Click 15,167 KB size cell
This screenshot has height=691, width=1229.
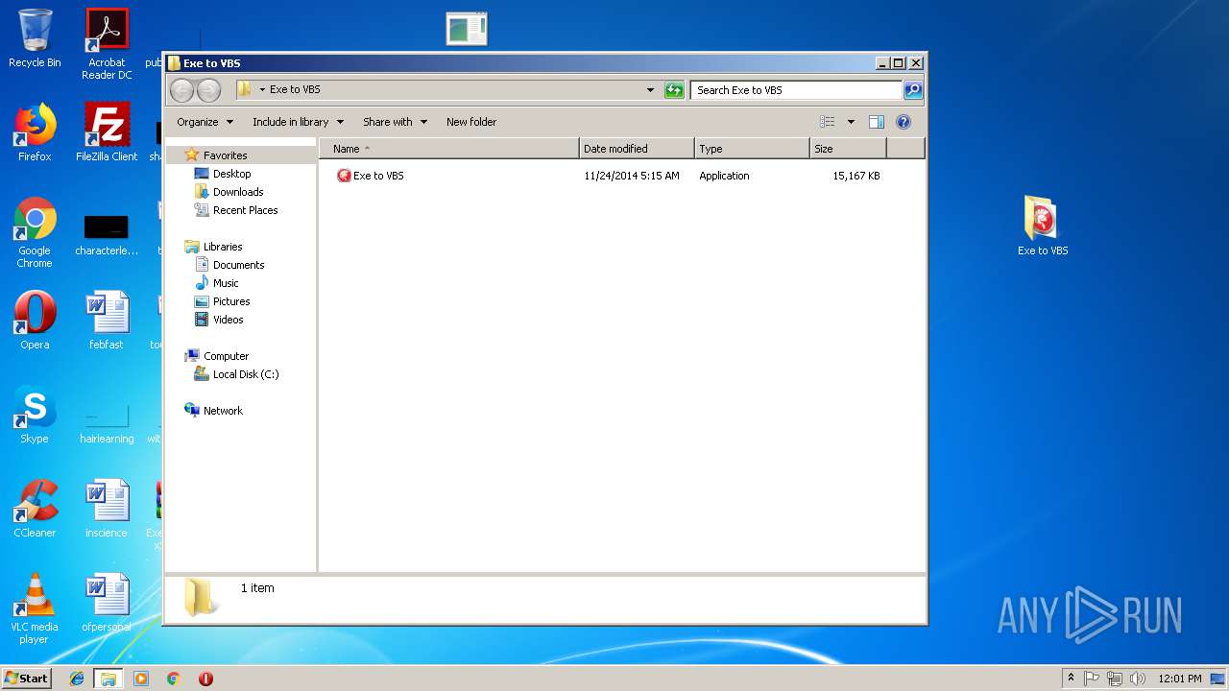coord(856,176)
